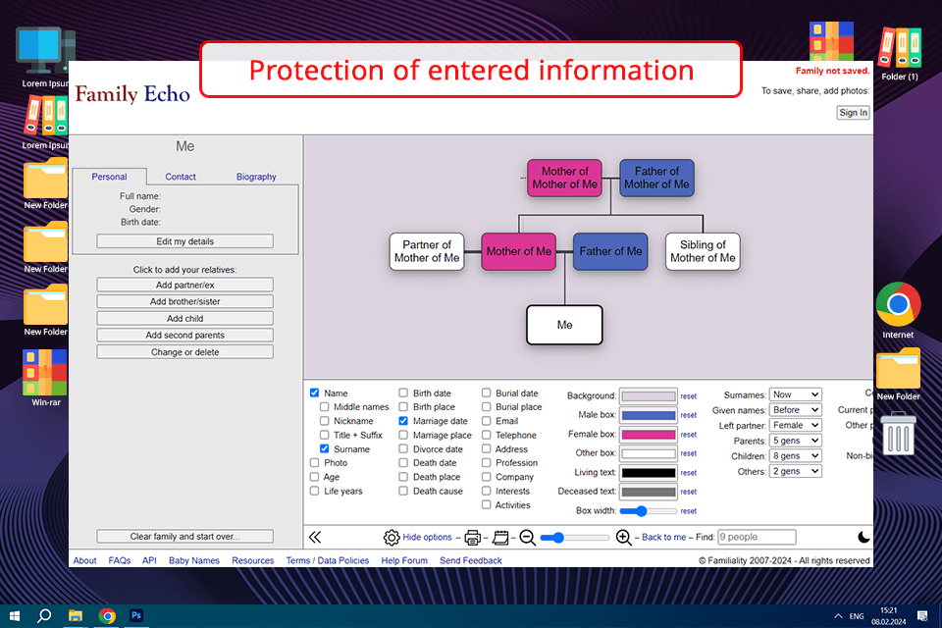Click Edit my details button
The height and width of the screenshot is (628, 942).
185,241
